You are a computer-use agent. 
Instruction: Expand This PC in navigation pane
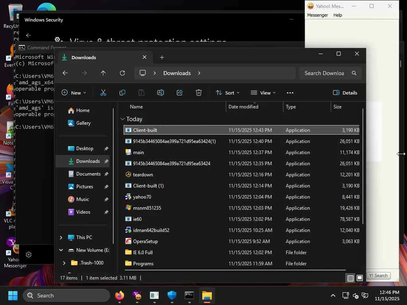point(61,237)
